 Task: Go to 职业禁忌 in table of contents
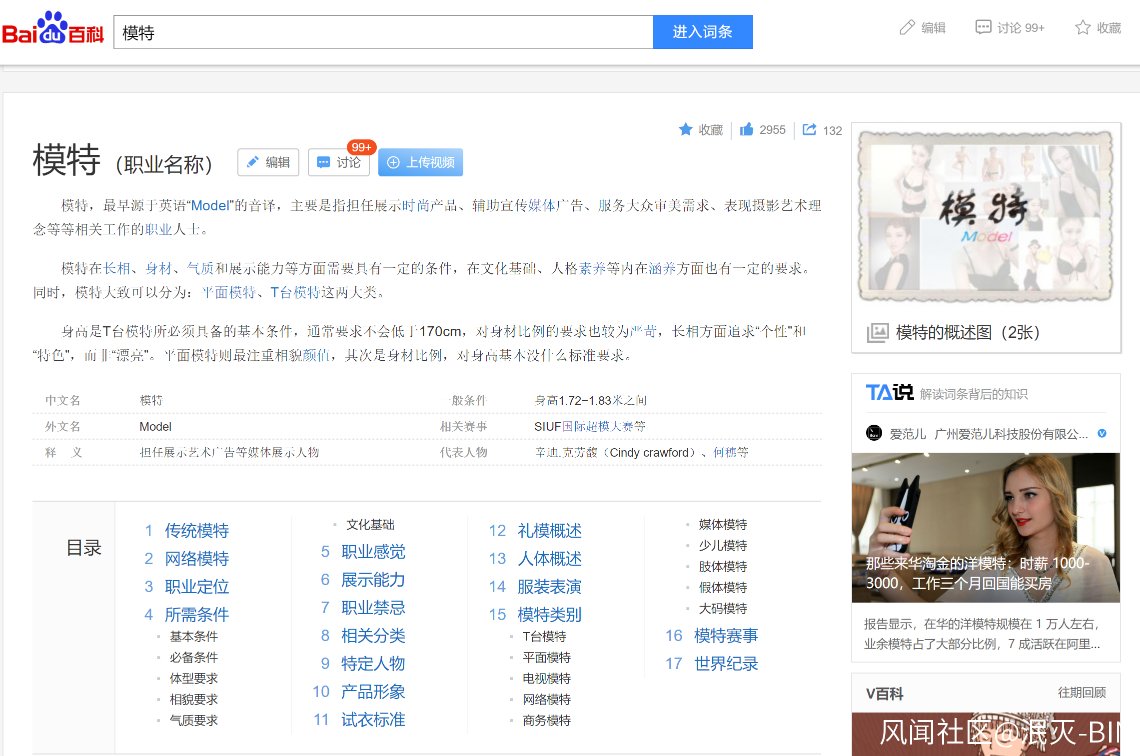pyautogui.click(x=373, y=608)
